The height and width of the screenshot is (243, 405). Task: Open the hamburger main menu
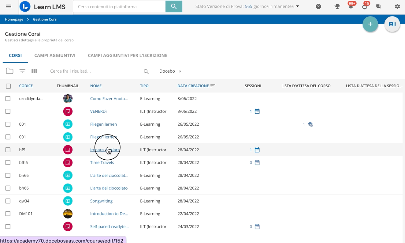tap(9, 6)
